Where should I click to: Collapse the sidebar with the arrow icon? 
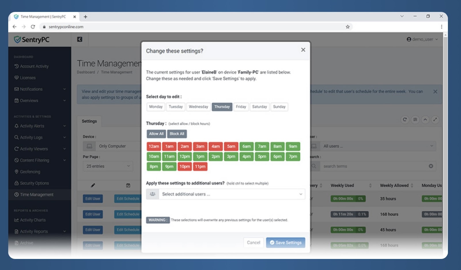tap(80, 39)
